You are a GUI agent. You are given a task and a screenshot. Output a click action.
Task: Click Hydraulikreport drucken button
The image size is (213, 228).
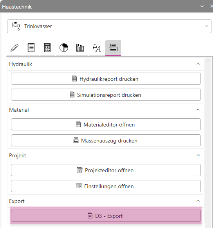106,78
